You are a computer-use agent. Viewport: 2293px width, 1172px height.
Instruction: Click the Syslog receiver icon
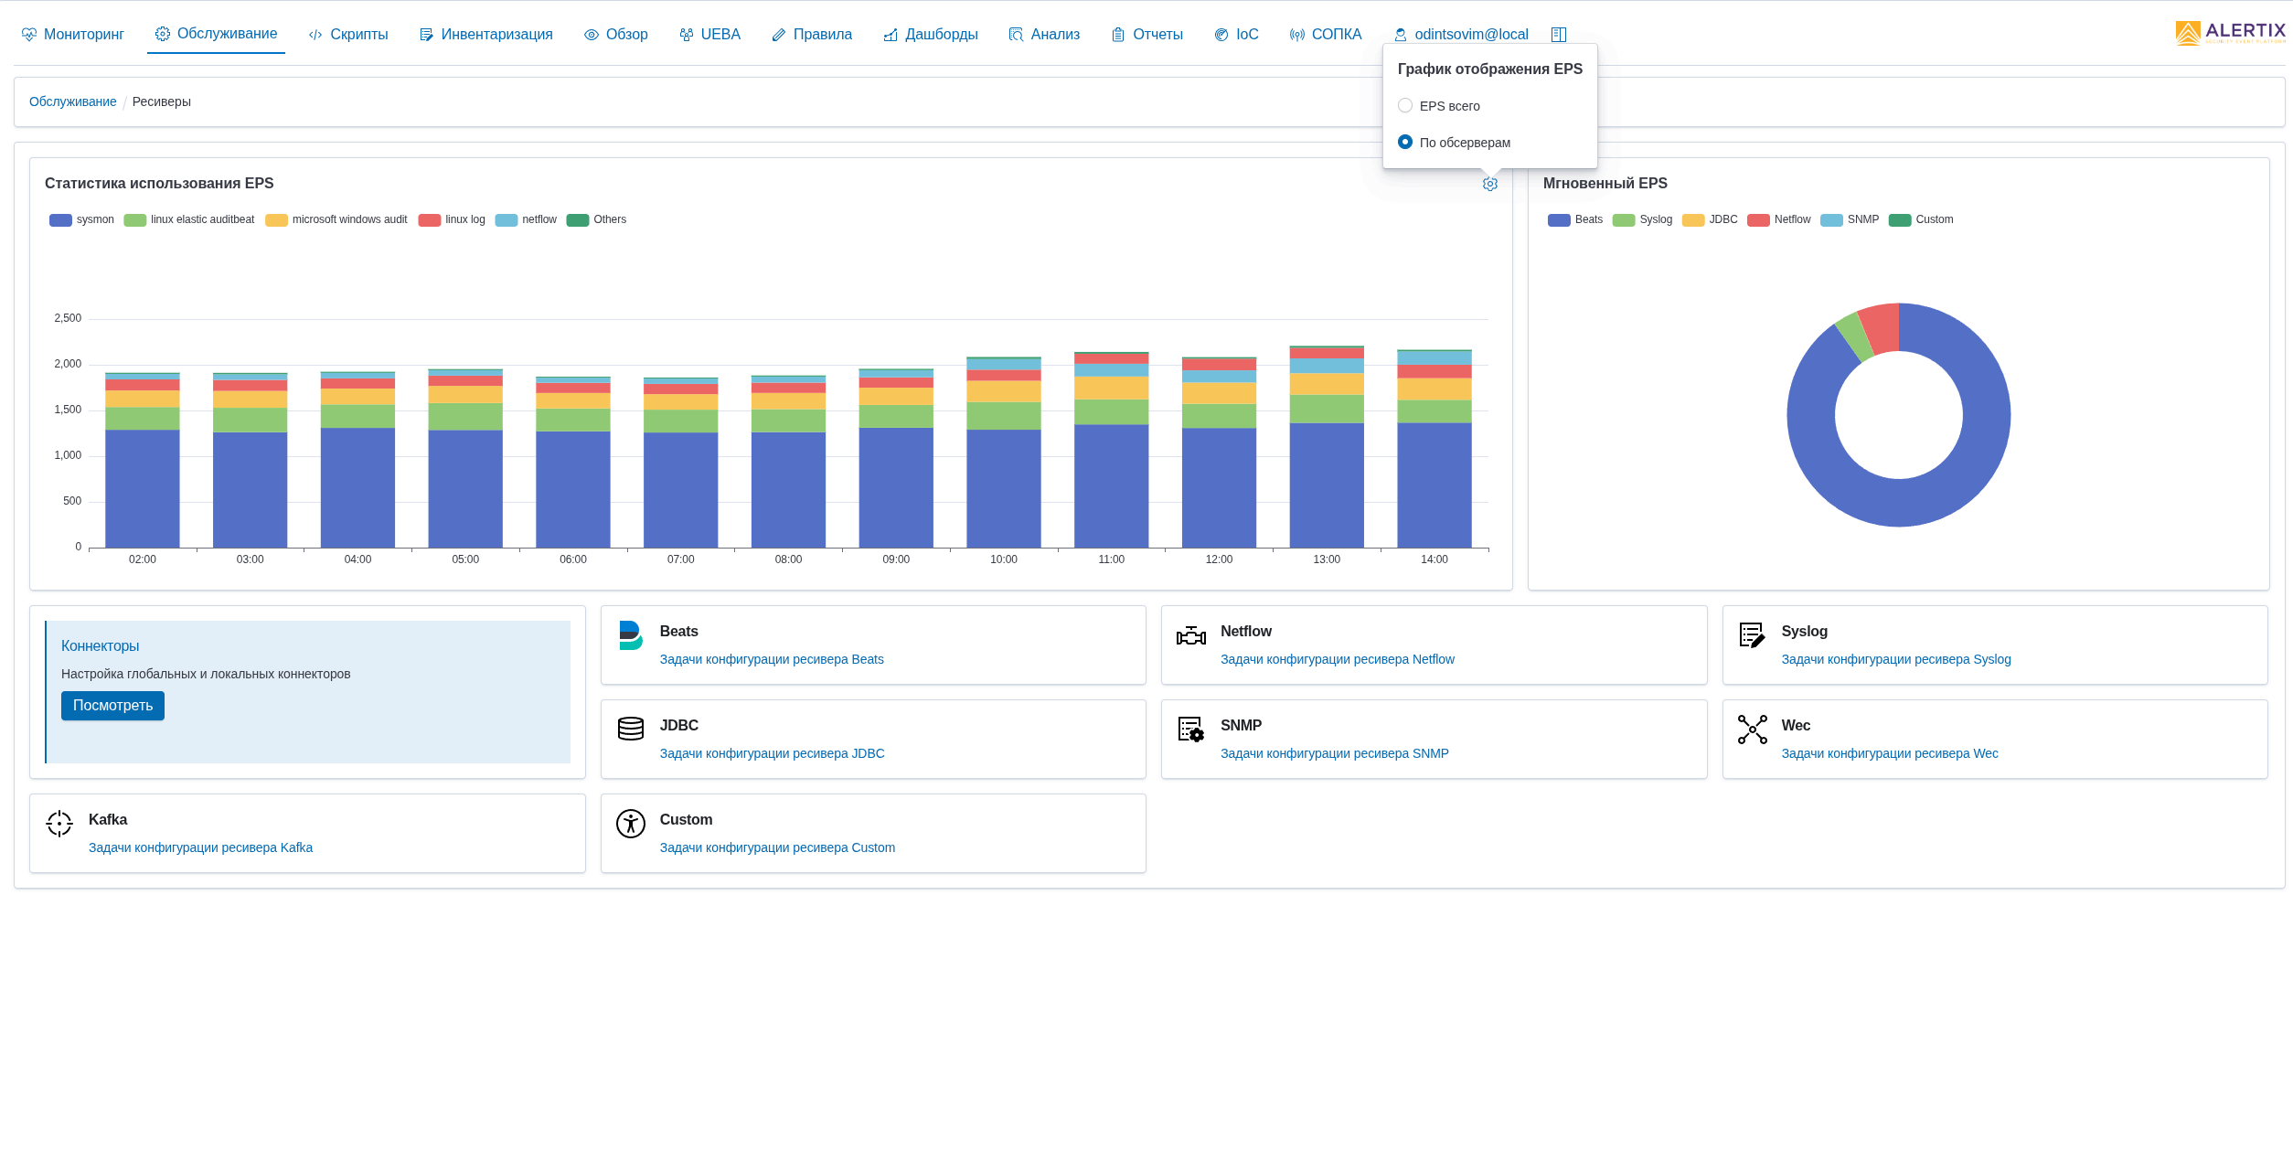point(1751,634)
